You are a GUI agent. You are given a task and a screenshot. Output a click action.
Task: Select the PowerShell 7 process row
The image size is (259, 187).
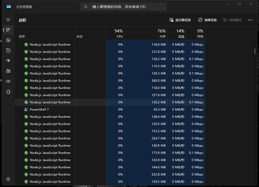point(110,109)
